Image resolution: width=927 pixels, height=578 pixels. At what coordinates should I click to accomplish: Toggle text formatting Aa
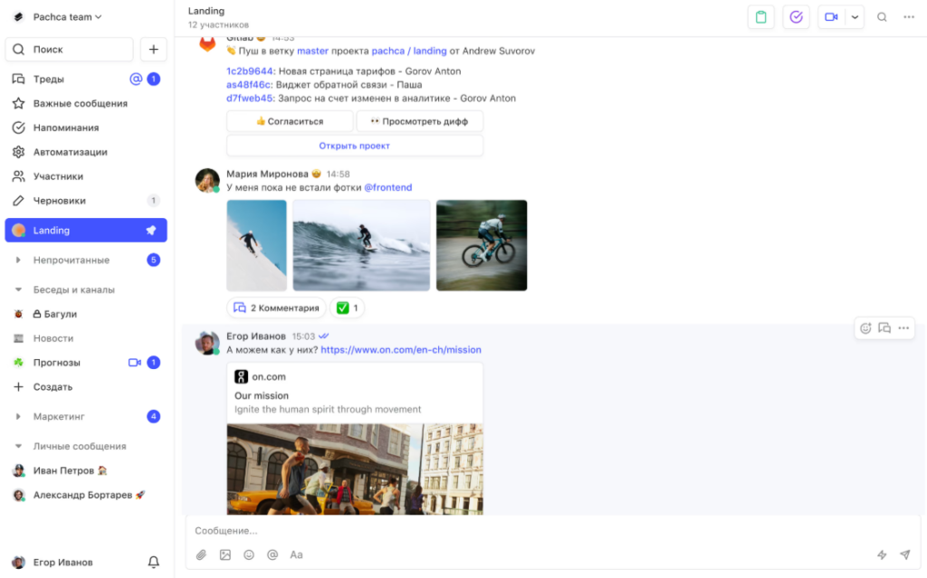(296, 555)
